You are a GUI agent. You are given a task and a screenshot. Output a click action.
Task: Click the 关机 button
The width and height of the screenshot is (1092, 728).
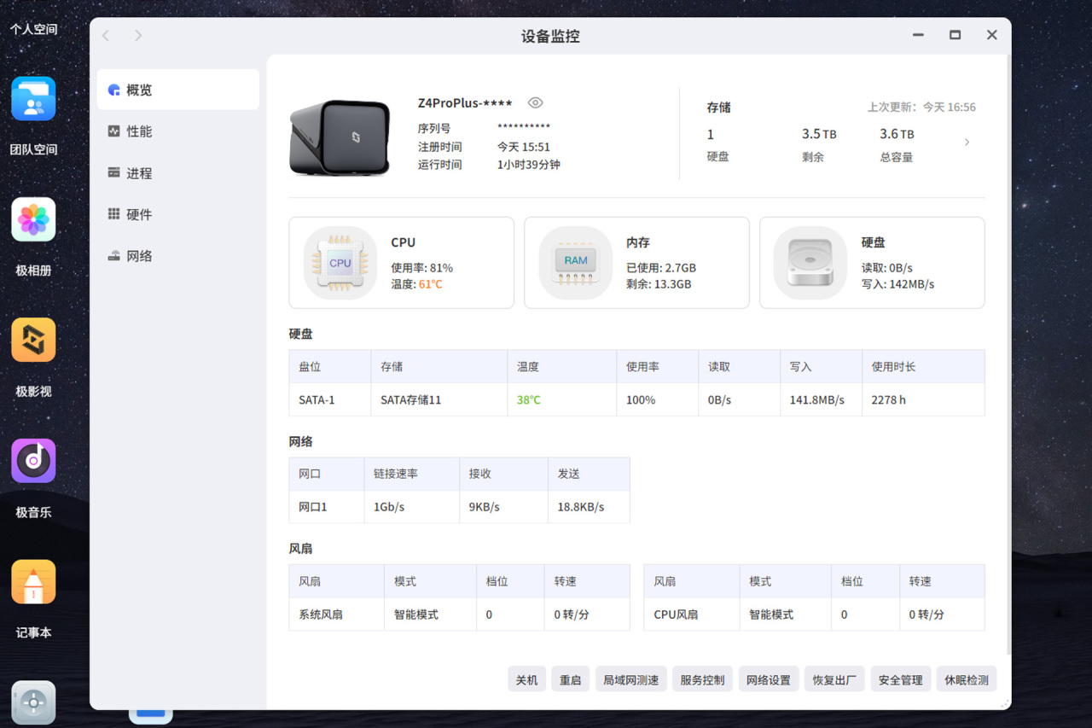527,679
